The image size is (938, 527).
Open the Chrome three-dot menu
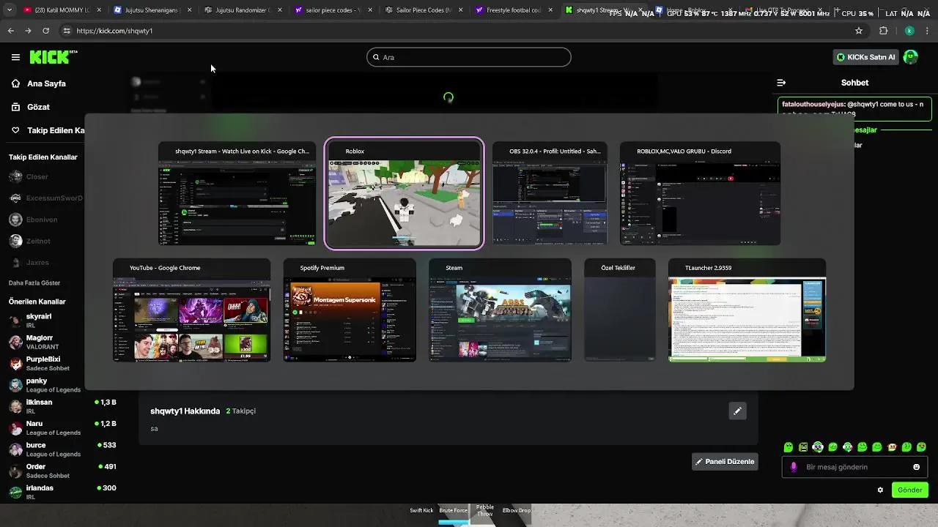click(x=928, y=31)
